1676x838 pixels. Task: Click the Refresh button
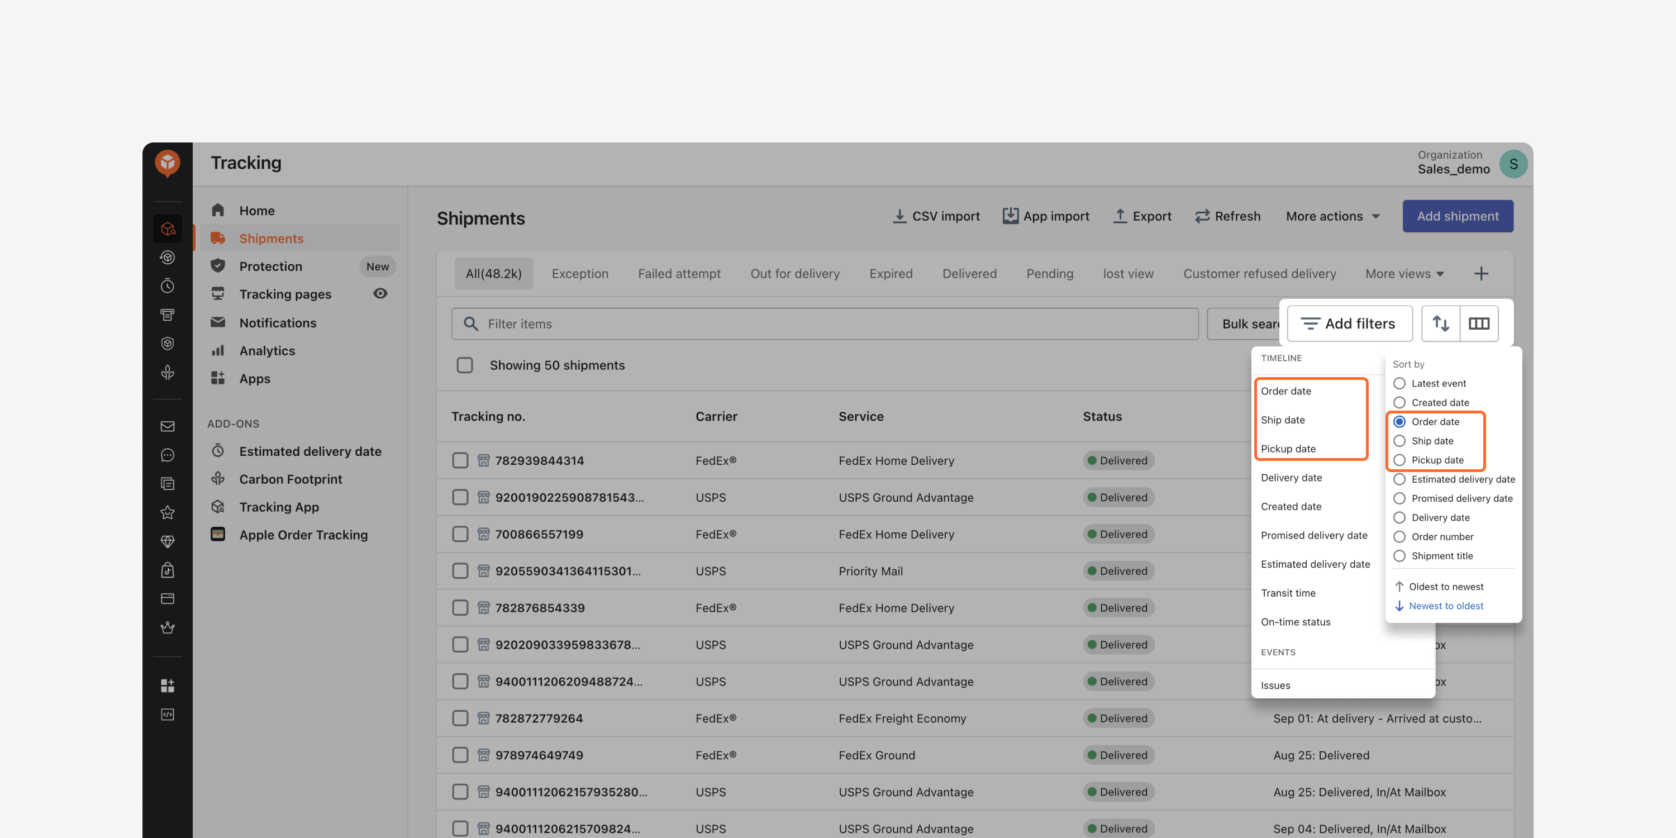(1227, 216)
